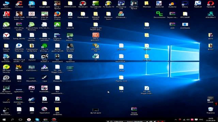Select the Open Broadcaster desktop icon
The image size is (218, 122).
click(6, 111)
